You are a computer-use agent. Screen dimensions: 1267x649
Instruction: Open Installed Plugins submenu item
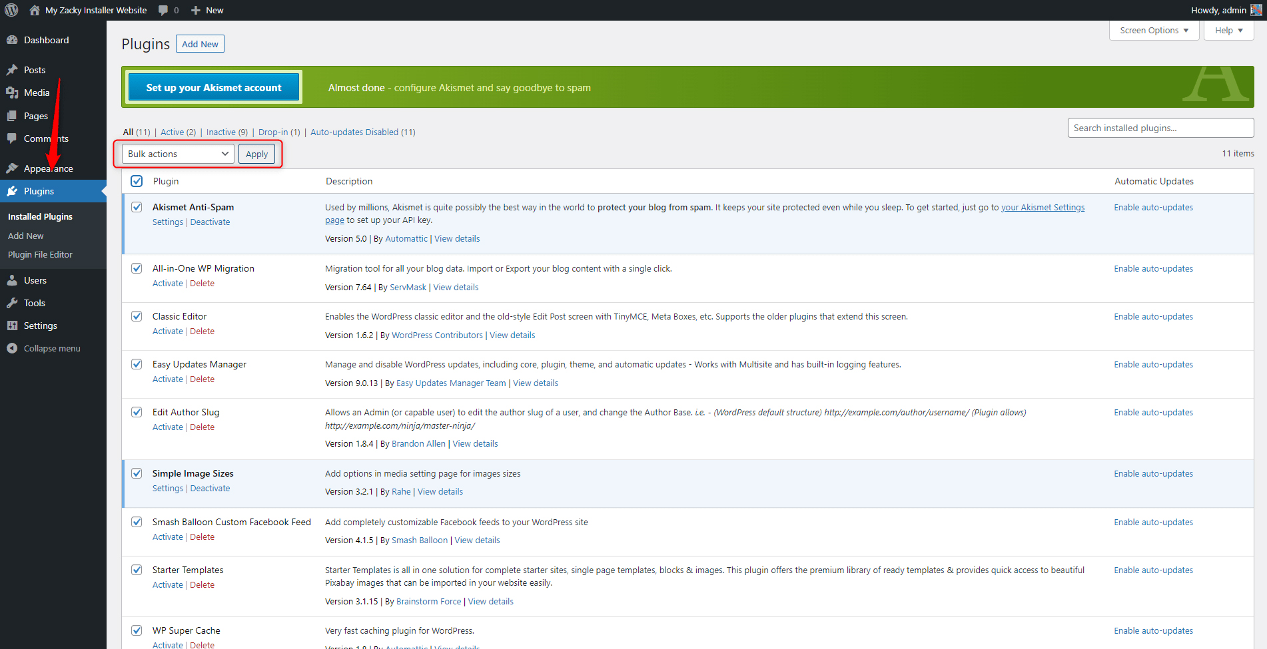(40, 216)
